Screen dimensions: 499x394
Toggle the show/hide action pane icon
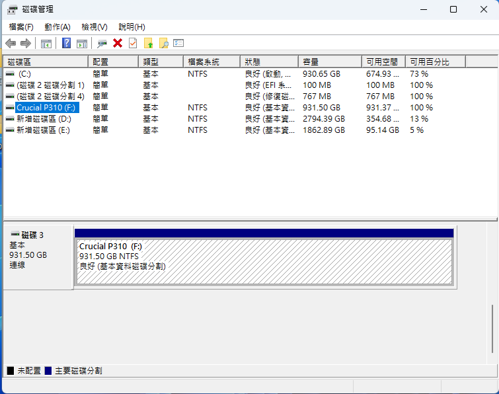click(82, 44)
